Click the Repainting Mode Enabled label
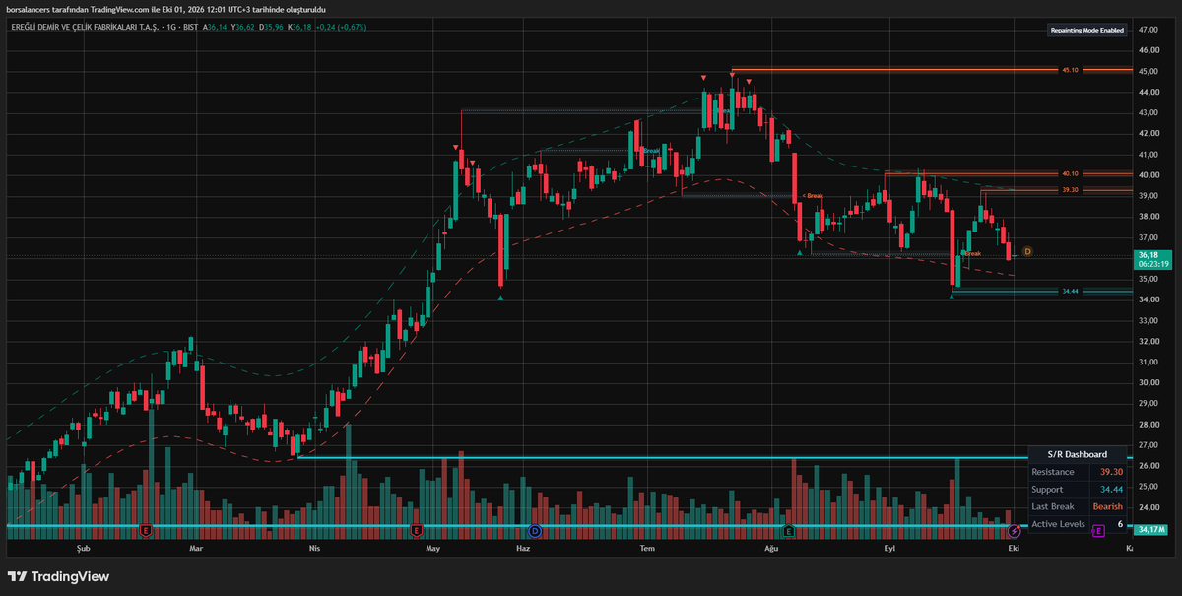Screen dimensions: 1182x596 (1087, 30)
